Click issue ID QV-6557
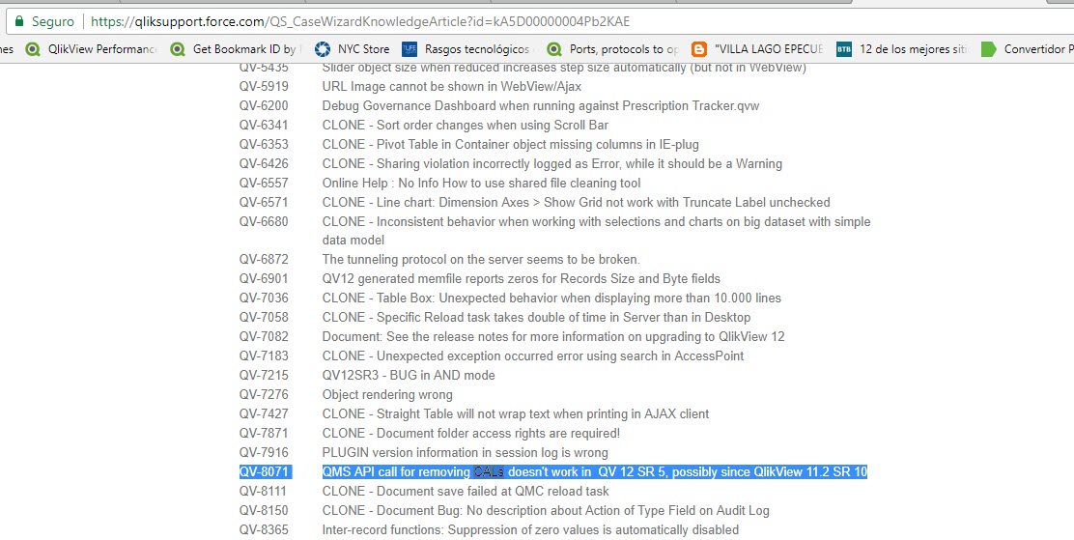The width and height of the screenshot is (1074, 540). 264,183
